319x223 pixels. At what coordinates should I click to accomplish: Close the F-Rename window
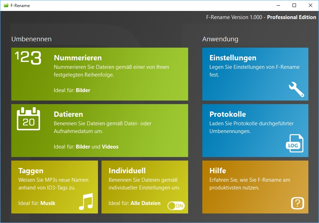pyautogui.click(x=310, y=6)
